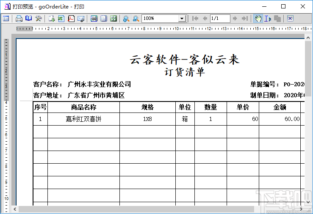This screenshot has width=313, height=214.
Task: Click the 数量 column header
Action: [x=211, y=107]
